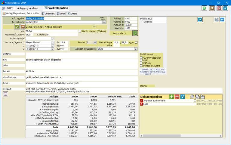Open the folder icon in Dokumentenbox
This screenshot has width=231, height=145.
[203, 97]
